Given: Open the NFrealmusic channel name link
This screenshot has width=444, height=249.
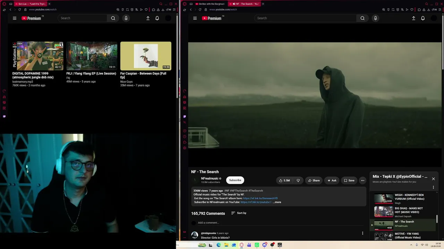Looking at the screenshot, I should [210, 178].
